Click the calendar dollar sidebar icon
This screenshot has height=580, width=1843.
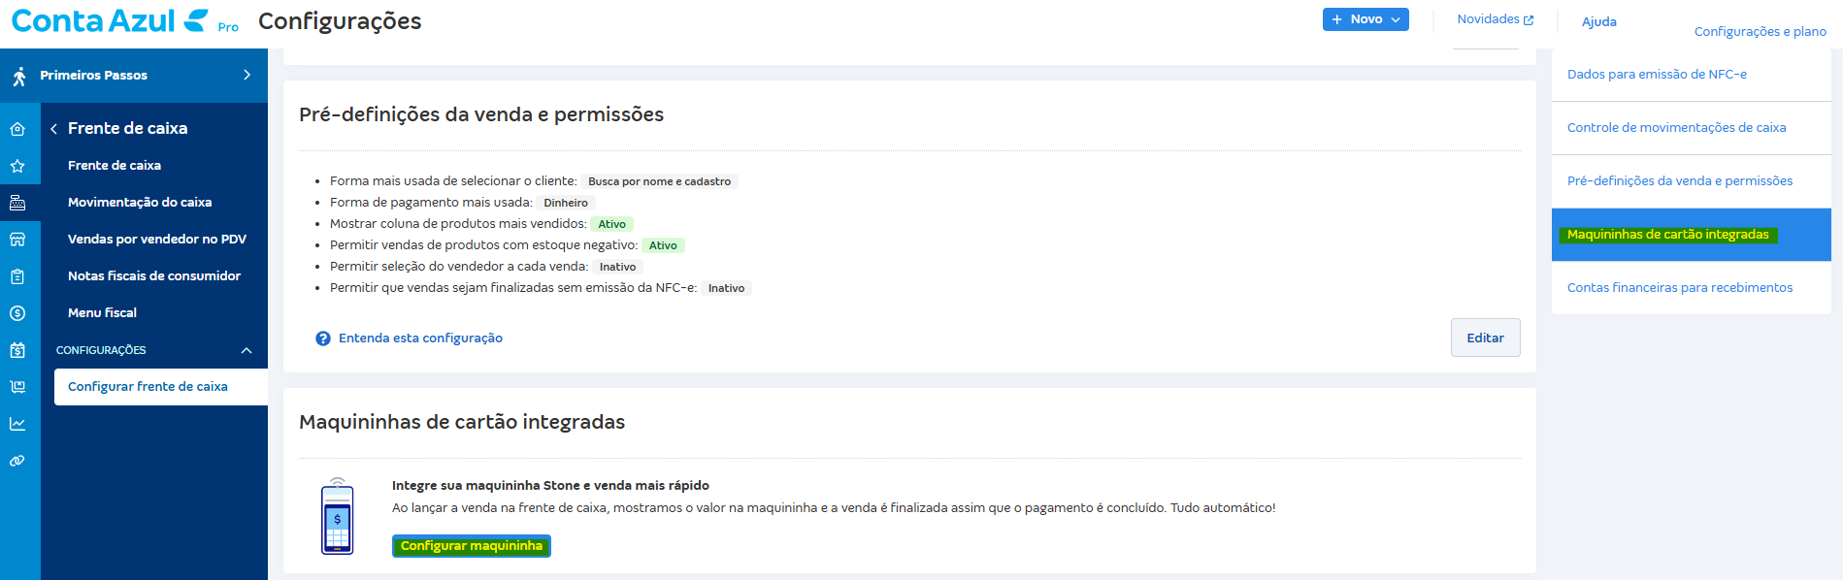click(x=17, y=350)
